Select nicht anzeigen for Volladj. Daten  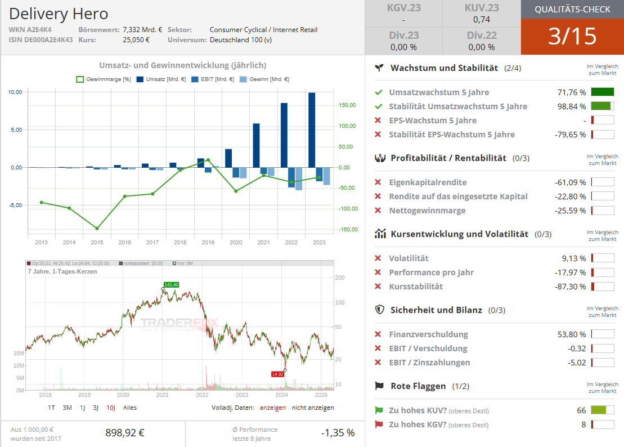point(313,408)
